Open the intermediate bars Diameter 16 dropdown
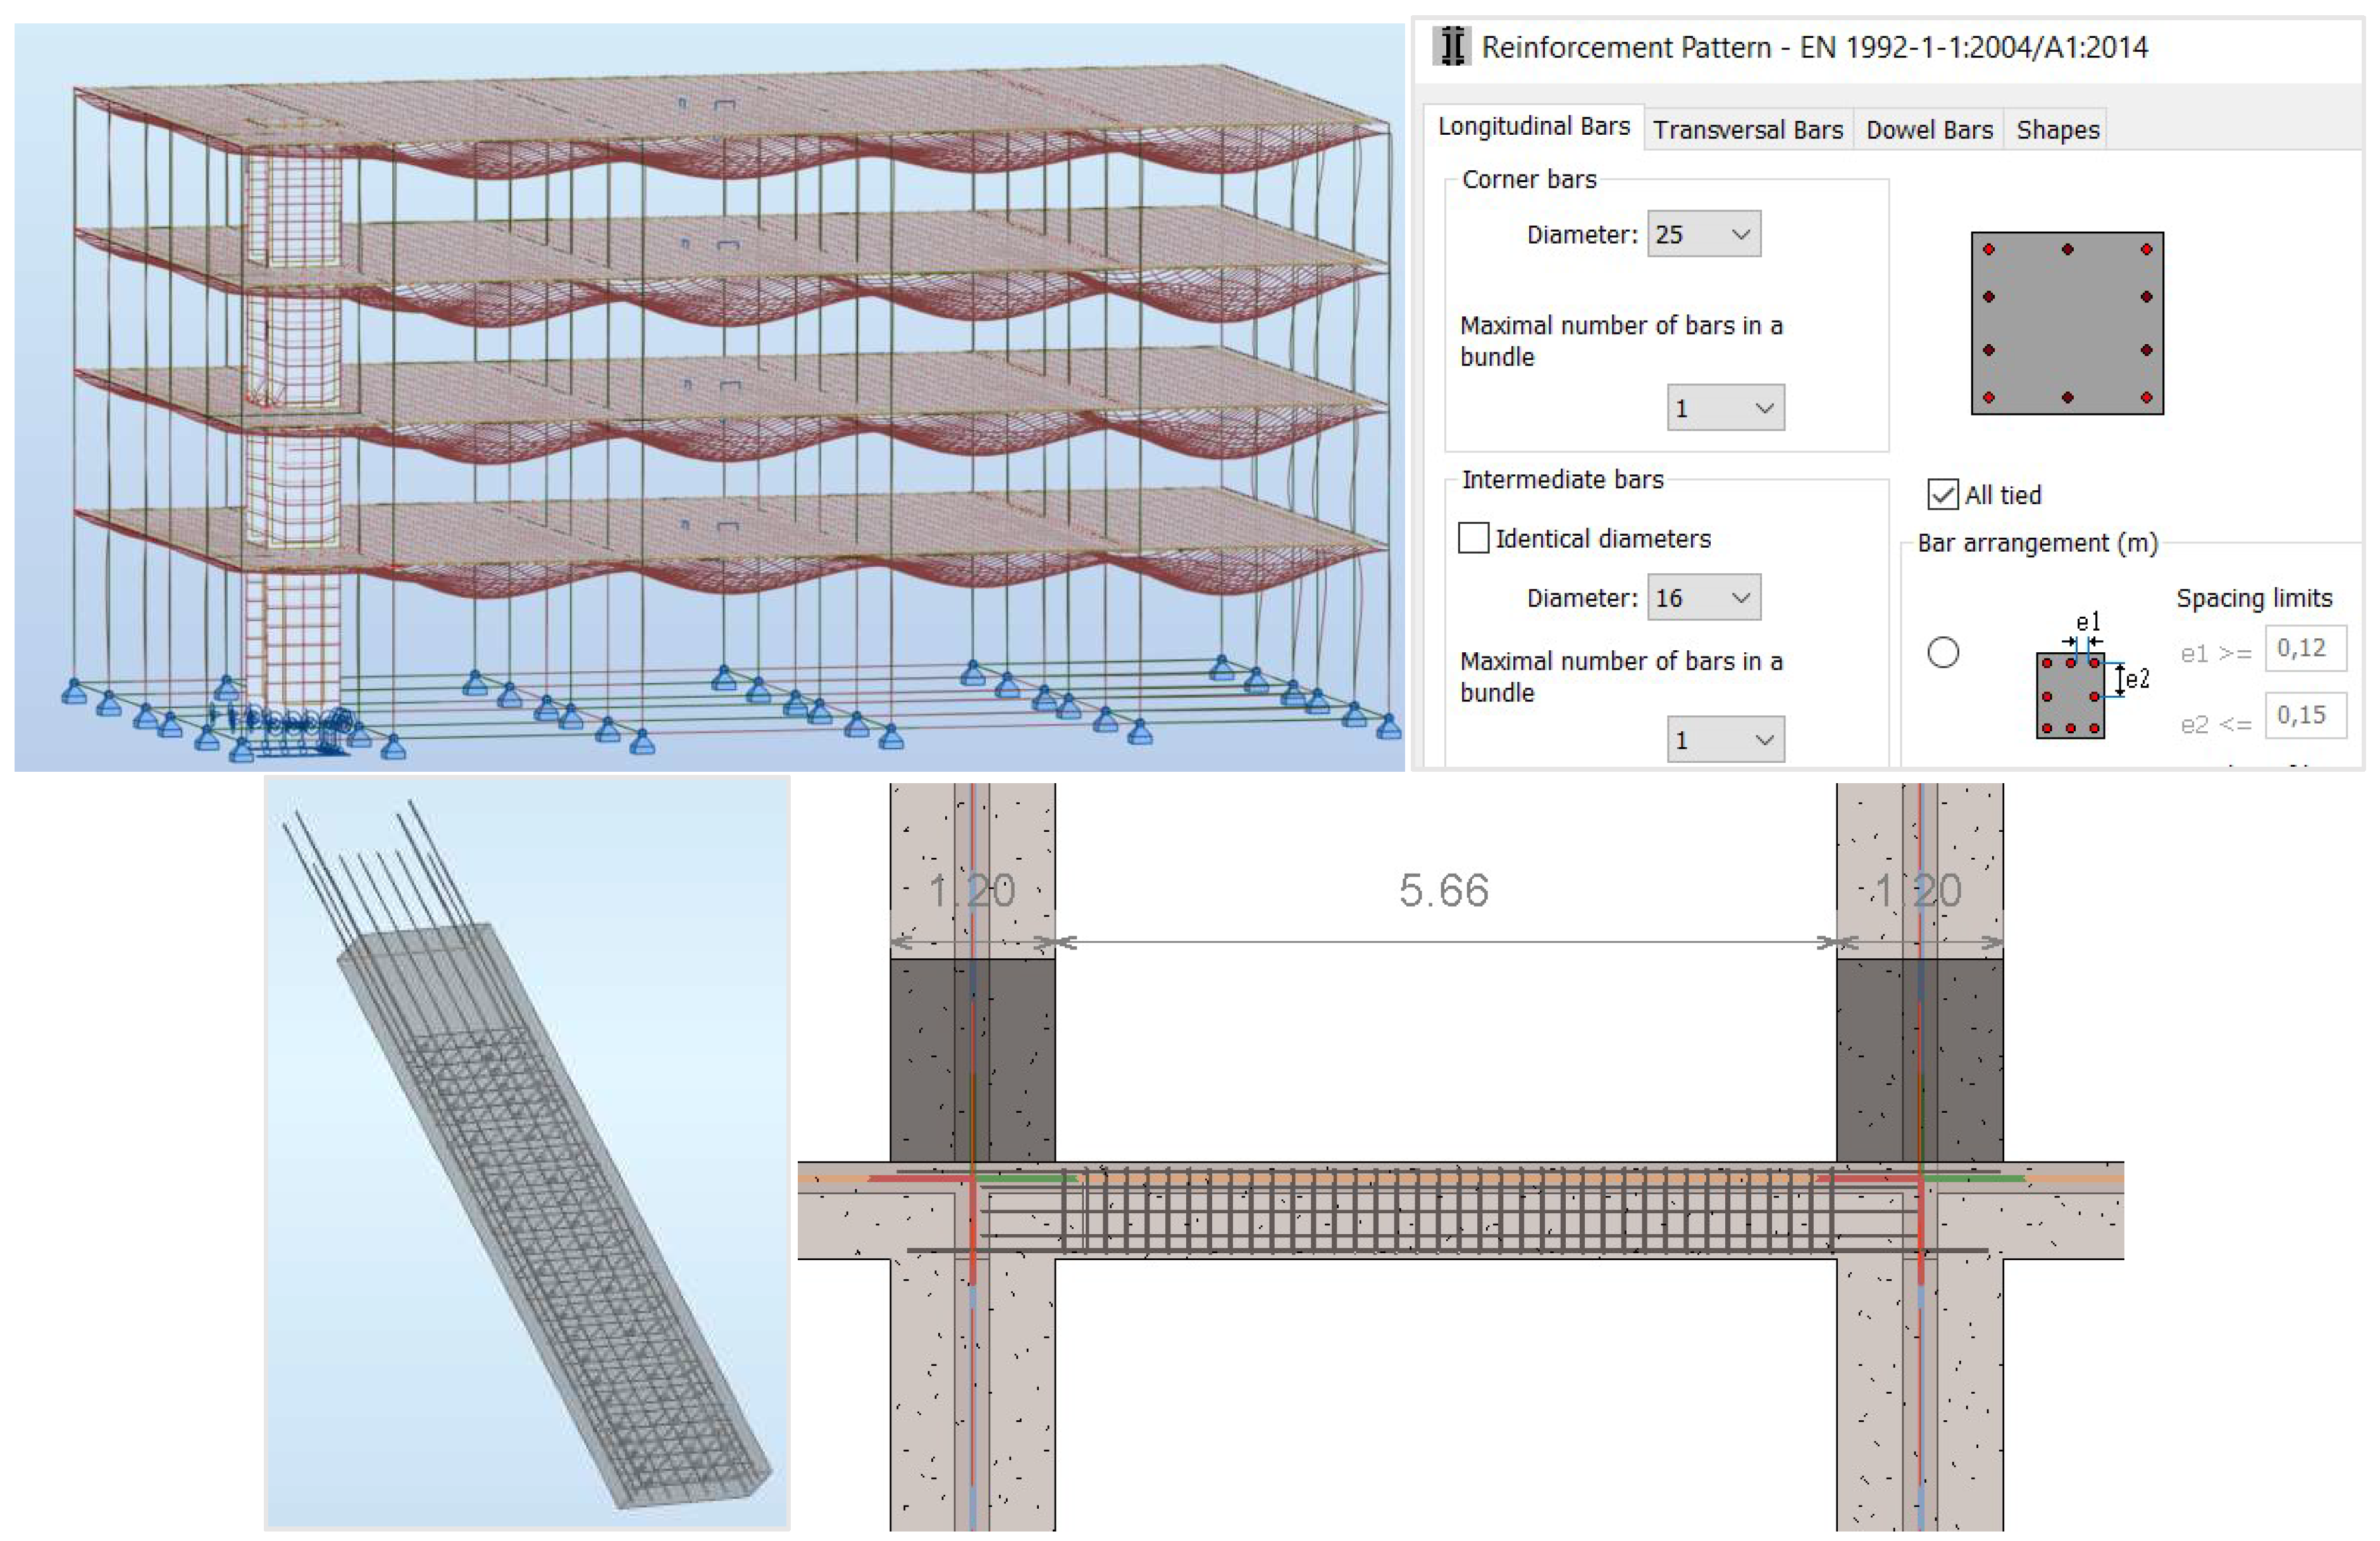Image resolution: width=2380 pixels, height=1541 pixels. [x=1704, y=598]
